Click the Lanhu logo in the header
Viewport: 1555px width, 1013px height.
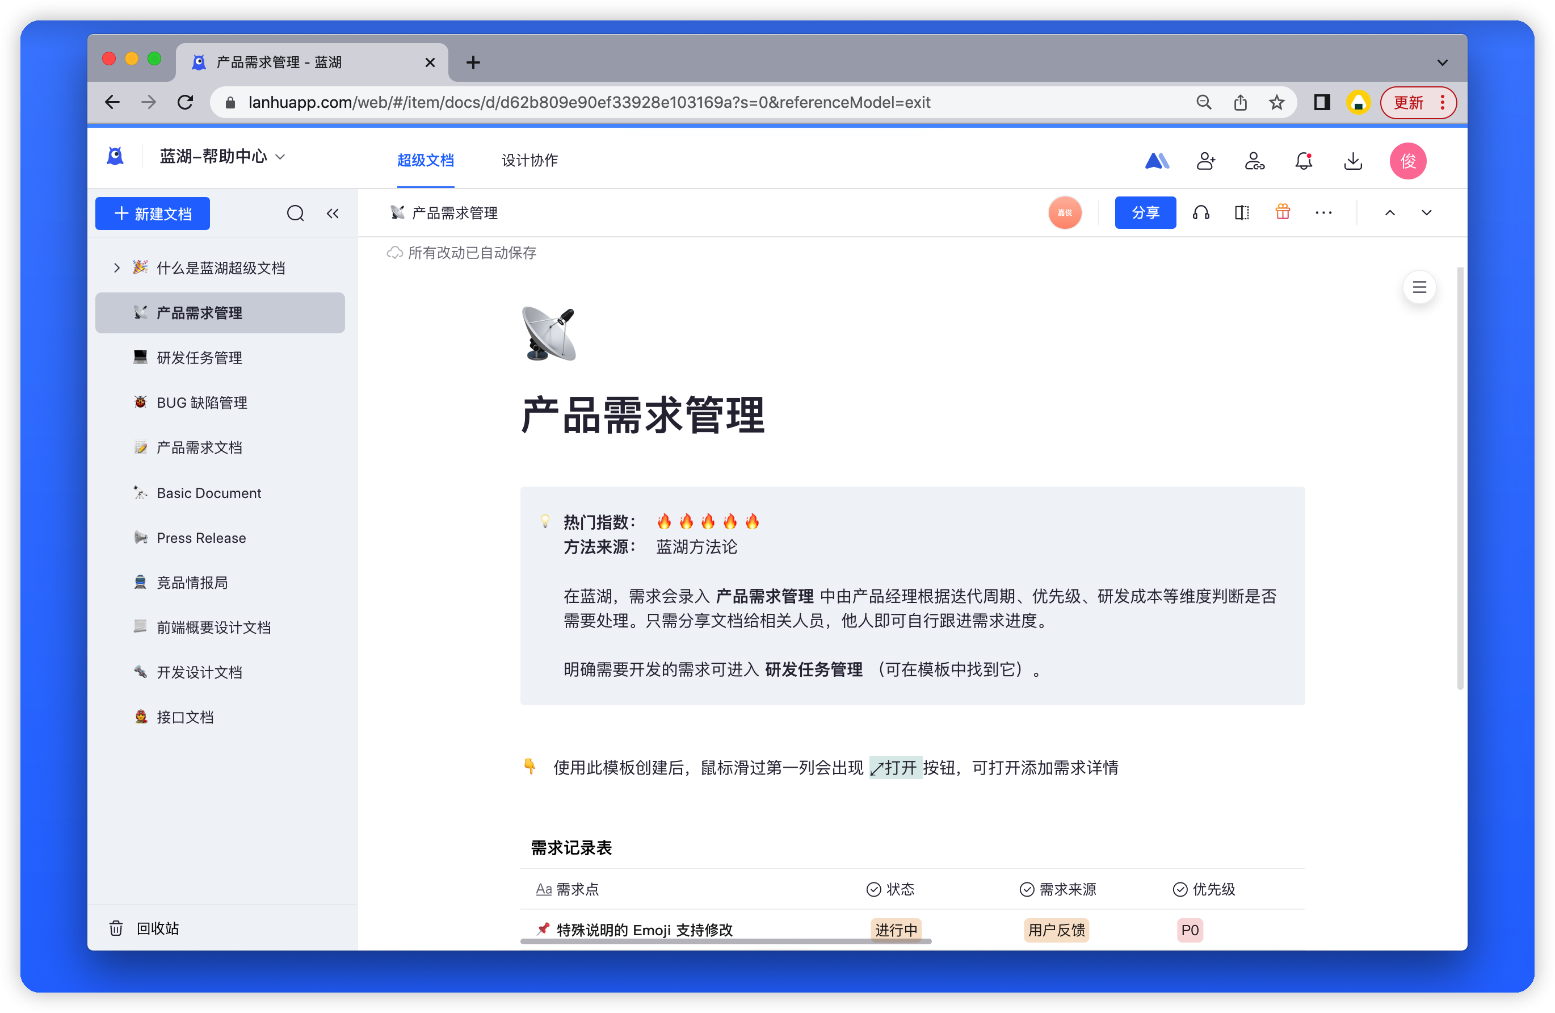coord(115,157)
